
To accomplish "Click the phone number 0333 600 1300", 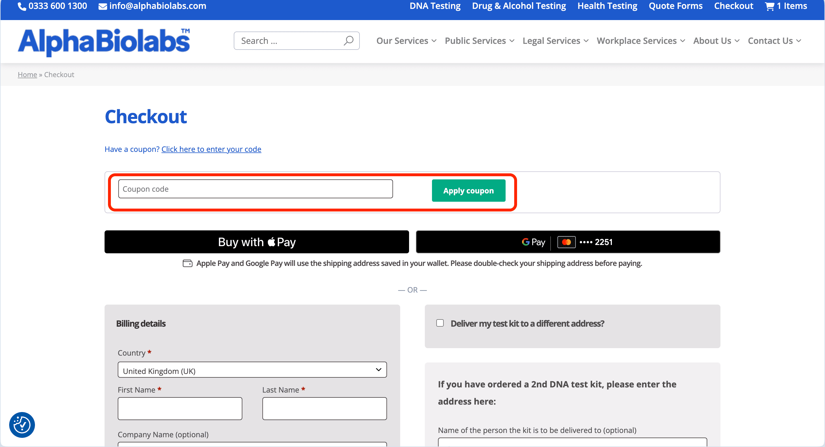I will pyautogui.click(x=58, y=6).
